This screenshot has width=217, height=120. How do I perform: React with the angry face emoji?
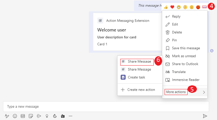click(198, 7)
